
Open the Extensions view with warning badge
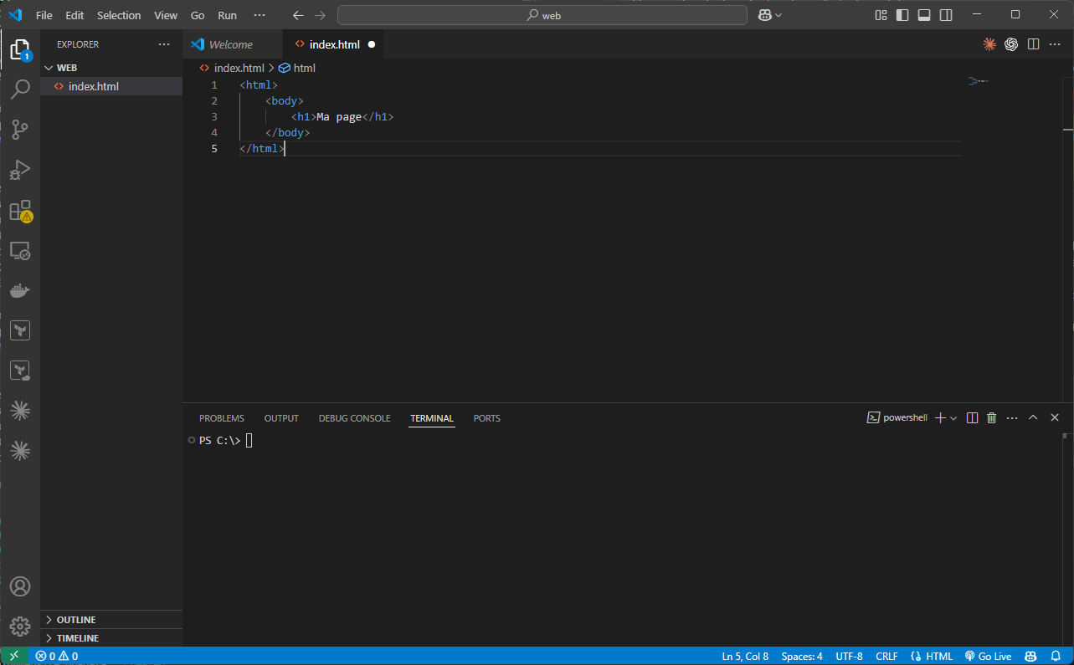[x=20, y=210]
